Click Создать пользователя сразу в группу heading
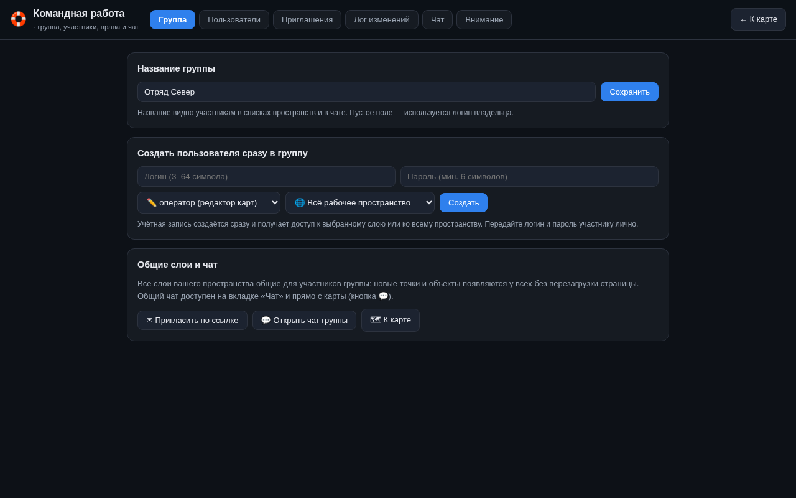 click(223, 153)
